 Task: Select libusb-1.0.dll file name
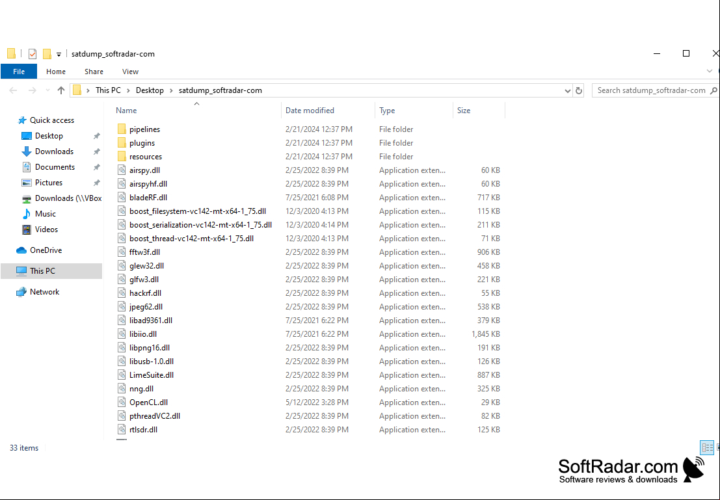pos(152,362)
